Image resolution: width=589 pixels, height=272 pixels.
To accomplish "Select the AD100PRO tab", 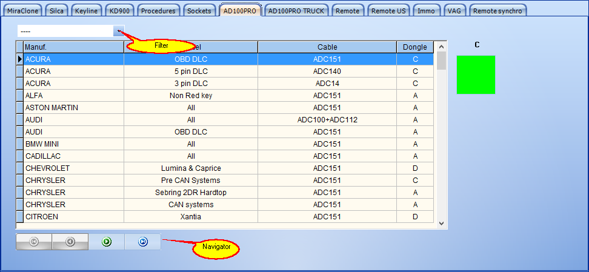I will coord(240,11).
